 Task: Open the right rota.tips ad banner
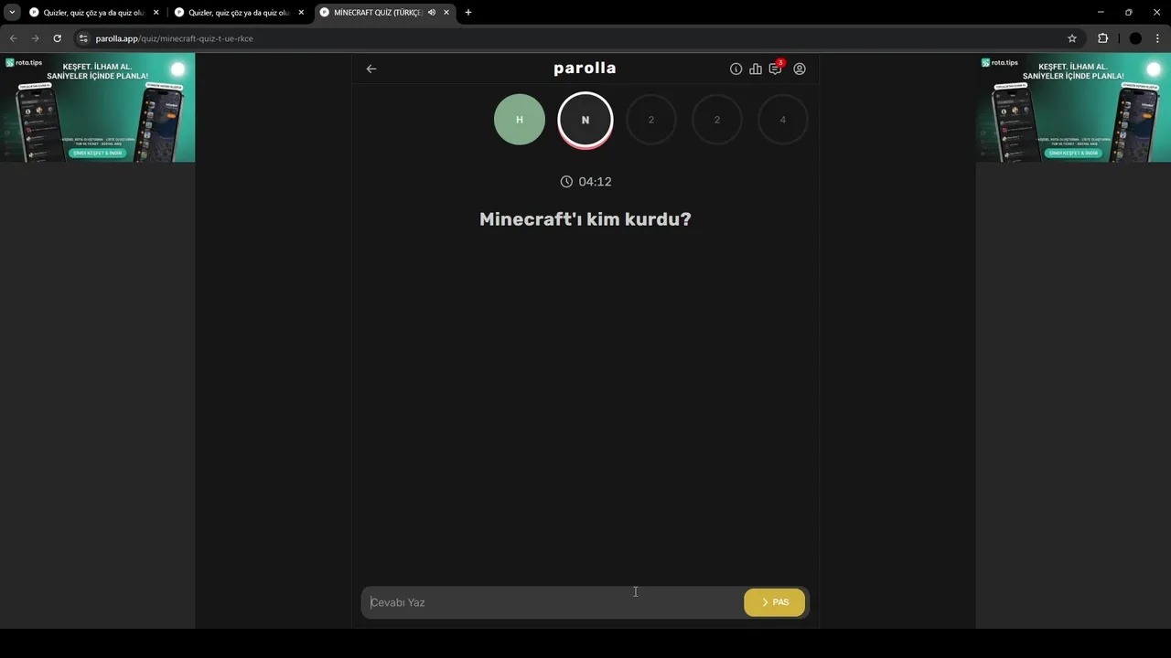[1073, 108]
